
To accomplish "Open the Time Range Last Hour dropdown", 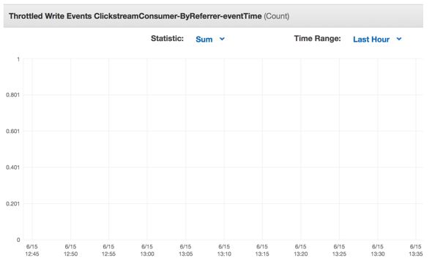I will [x=377, y=39].
